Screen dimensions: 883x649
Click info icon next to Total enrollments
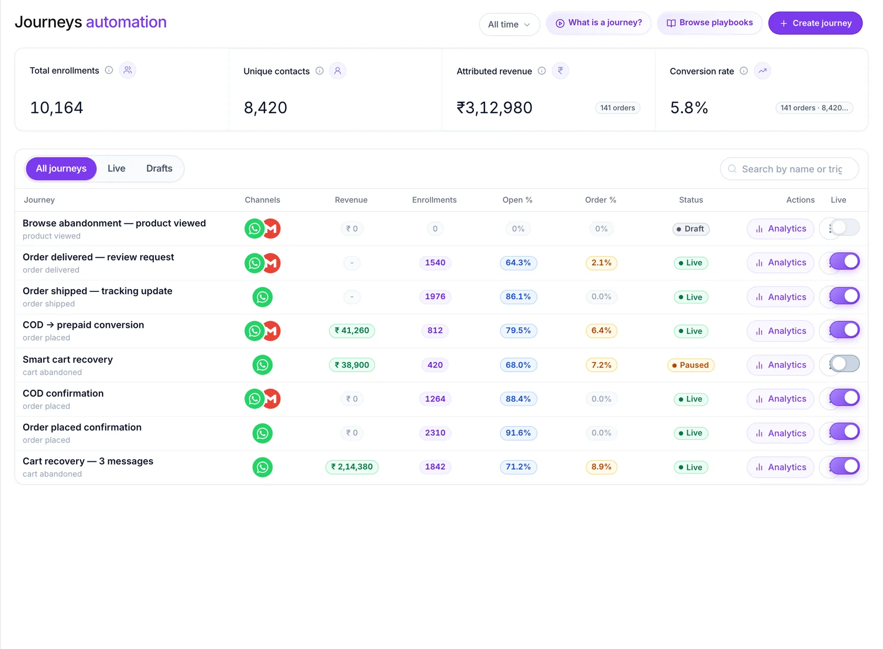tap(109, 70)
